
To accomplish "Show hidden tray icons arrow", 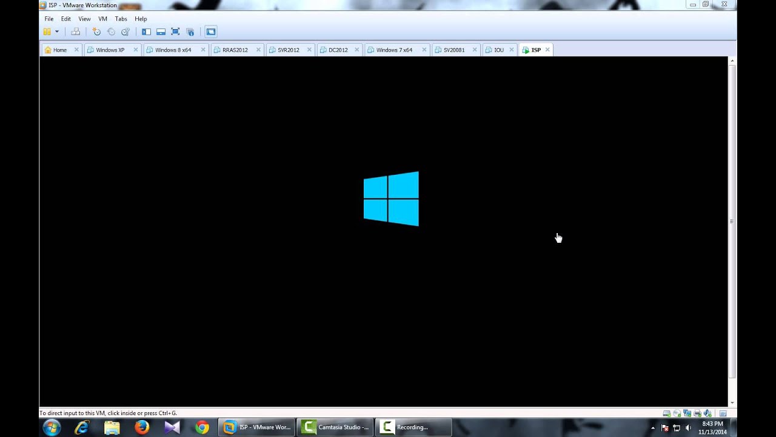I will [653, 428].
